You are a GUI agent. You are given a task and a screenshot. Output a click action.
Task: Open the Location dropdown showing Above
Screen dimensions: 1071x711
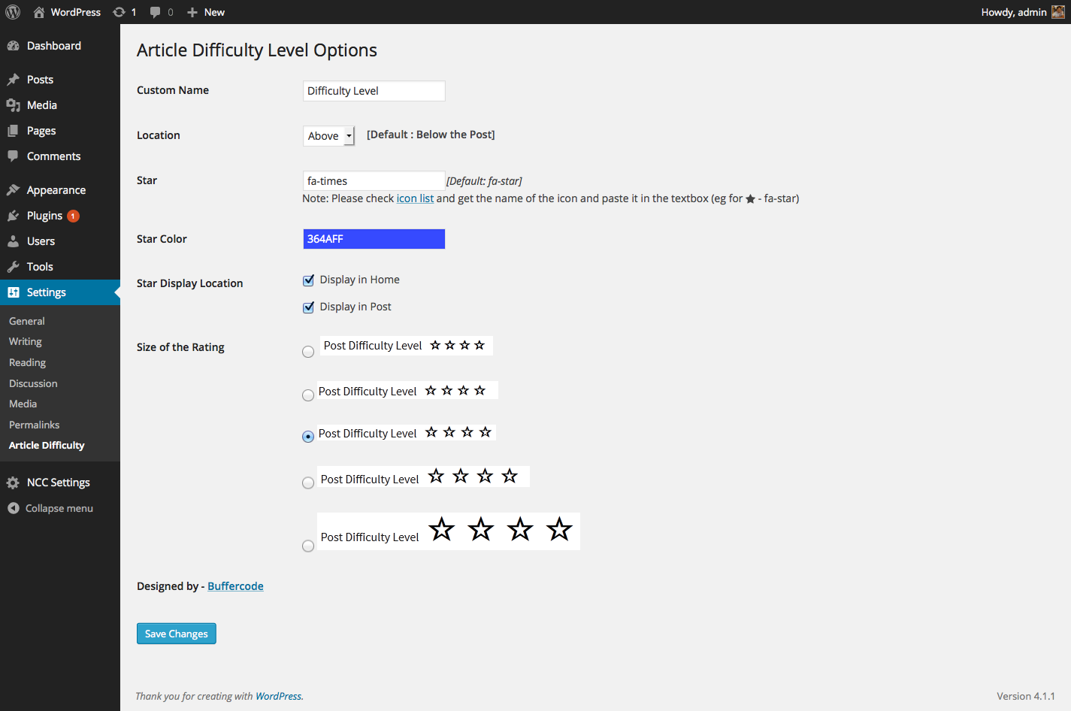coord(328,136)
